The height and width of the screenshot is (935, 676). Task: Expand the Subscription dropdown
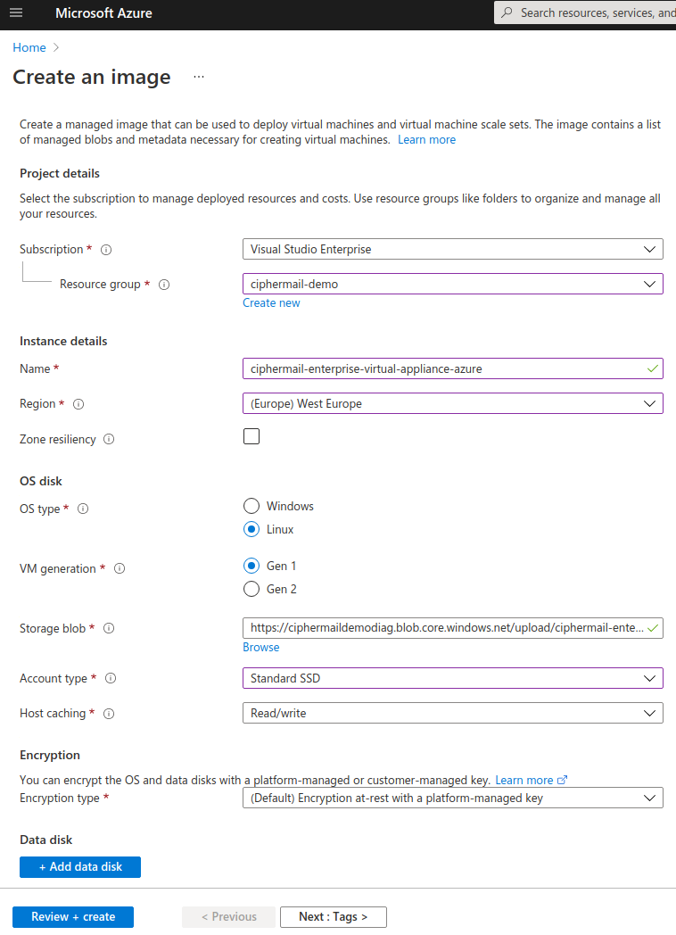click(x=452, y=250)
